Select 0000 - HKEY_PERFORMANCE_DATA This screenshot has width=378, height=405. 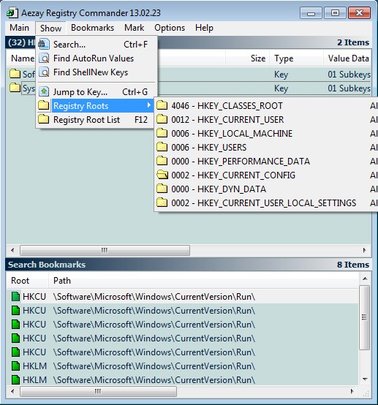click(266, 162)
